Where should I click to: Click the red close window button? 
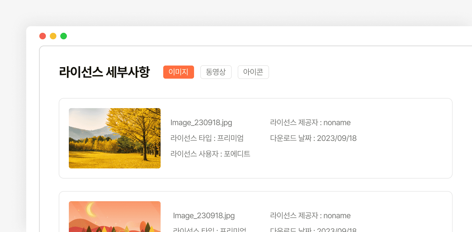pyautogui.click(x=43, y=36)
